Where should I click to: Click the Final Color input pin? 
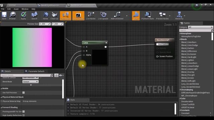click(x=157, y=44)
